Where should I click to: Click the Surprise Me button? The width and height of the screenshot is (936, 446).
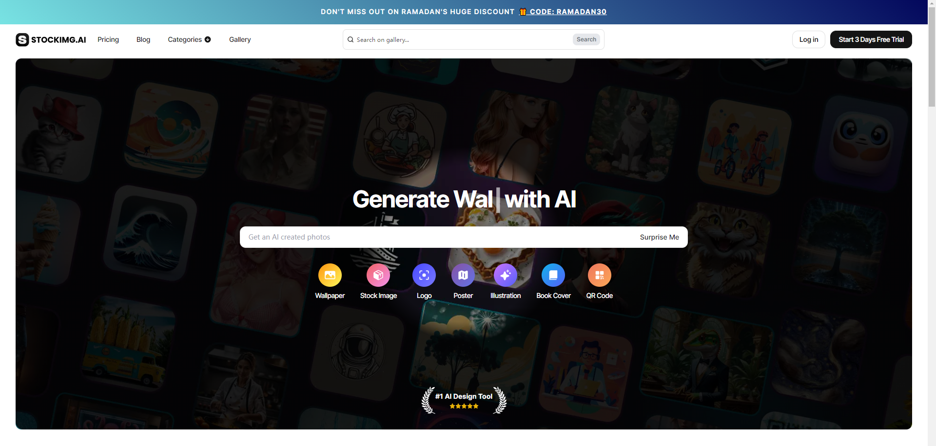point(659,237)
